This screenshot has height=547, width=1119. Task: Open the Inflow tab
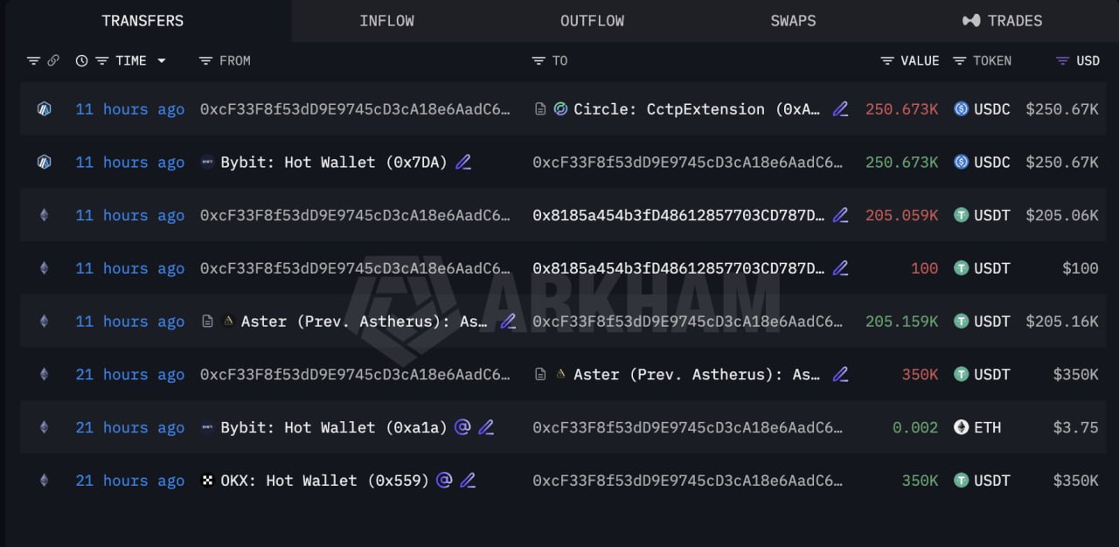pos(386,21)
